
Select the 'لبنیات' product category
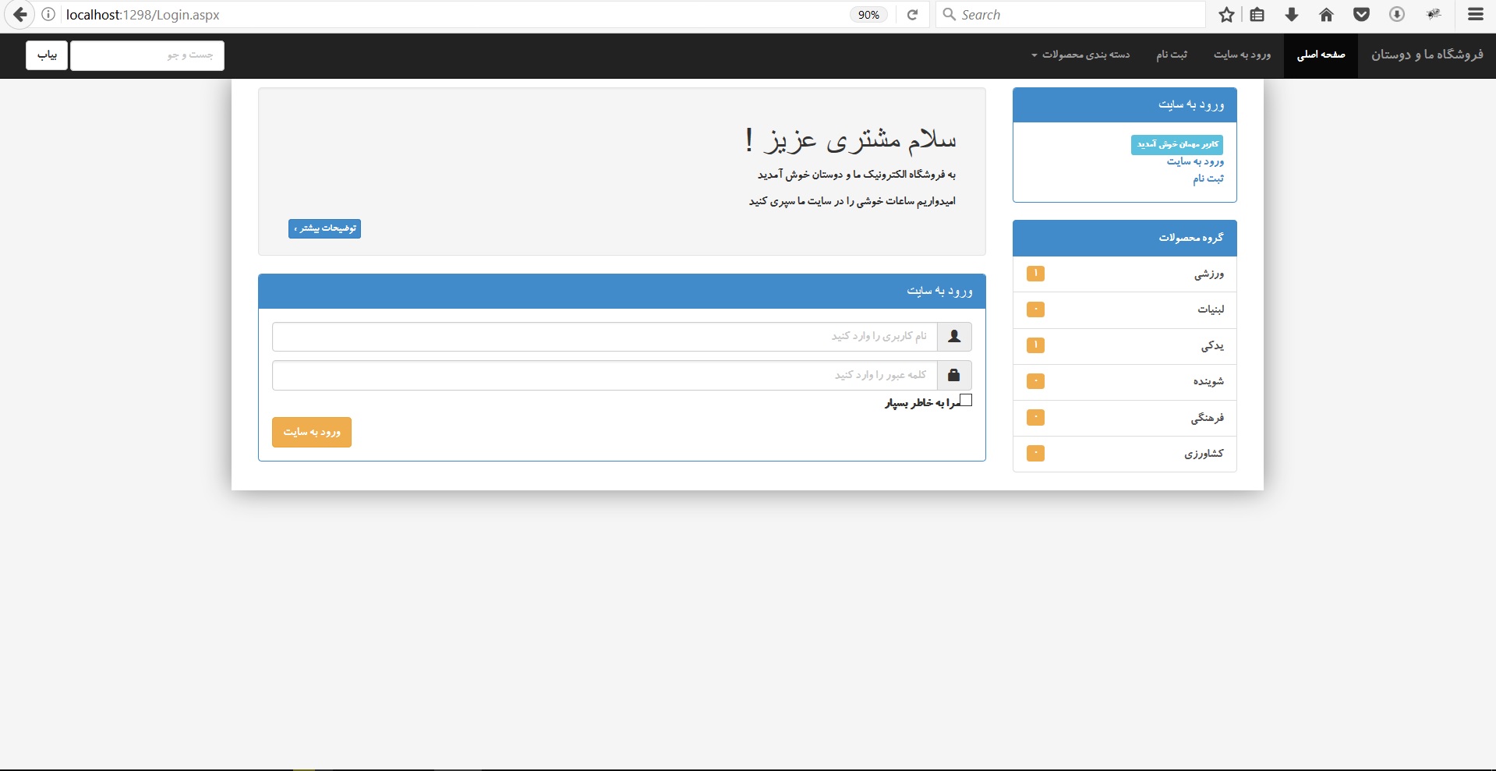point(1125,310)
